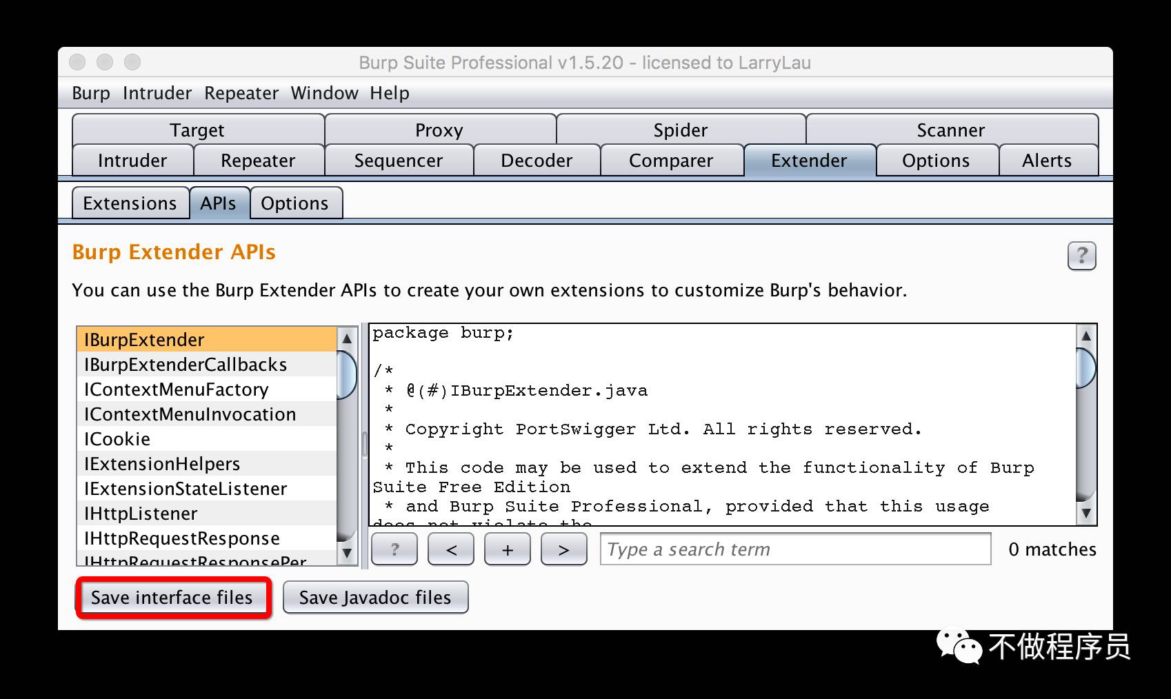This screenshot has height=699, width=1171.
Task: Click the window minimize button
Action: [105, 62]
